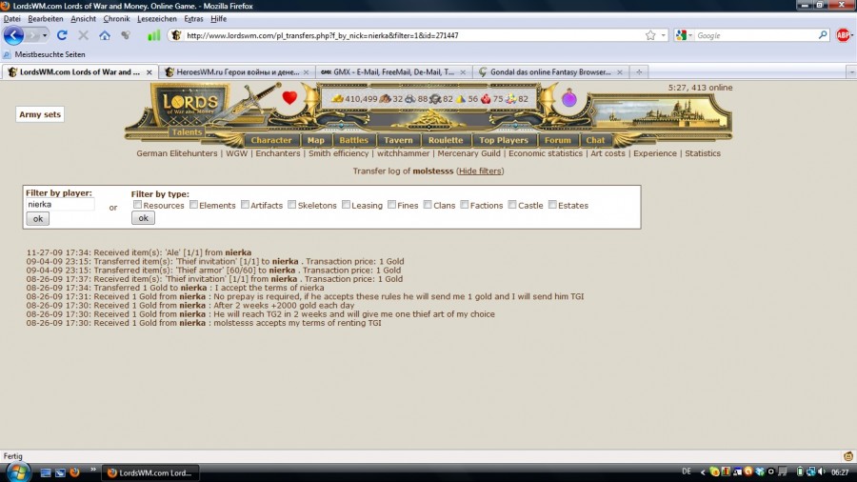The width and height of the screenshot is (857, 482).
Task: Close the GMX E-Mail tab
Action: pos(463,72)
